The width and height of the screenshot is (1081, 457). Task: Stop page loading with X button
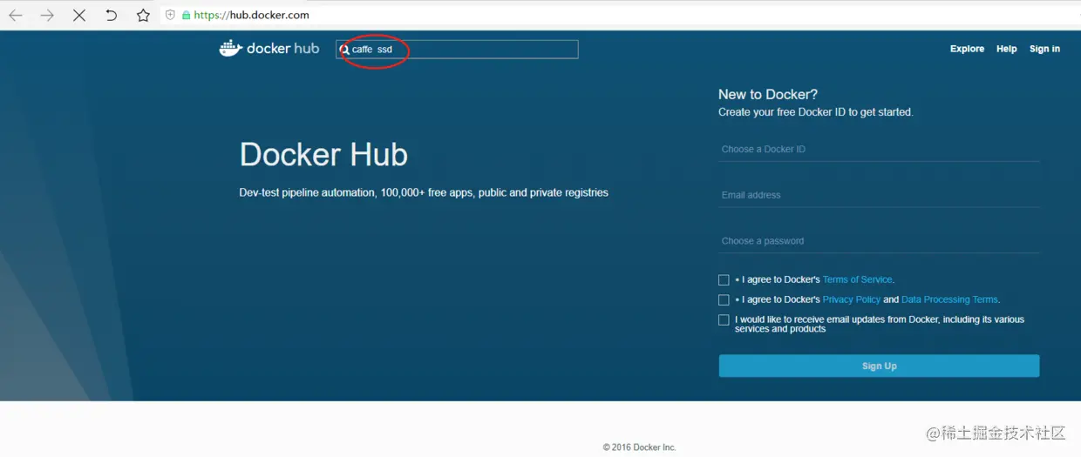[x=79, y=15]
